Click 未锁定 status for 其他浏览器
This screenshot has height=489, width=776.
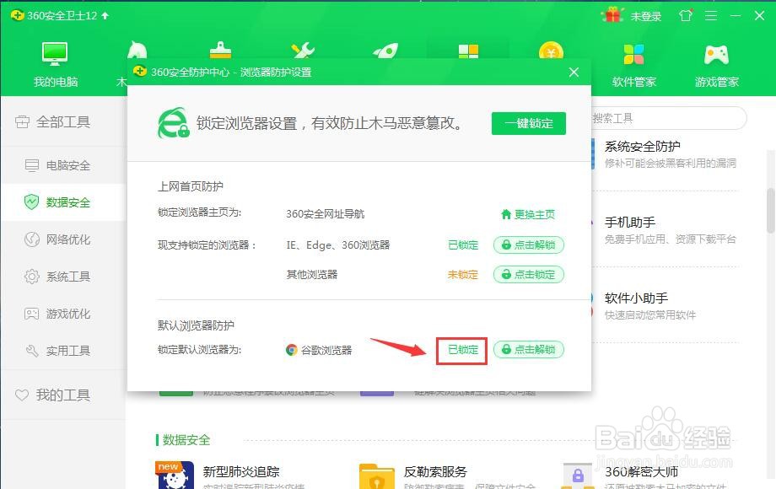(463, 274)
